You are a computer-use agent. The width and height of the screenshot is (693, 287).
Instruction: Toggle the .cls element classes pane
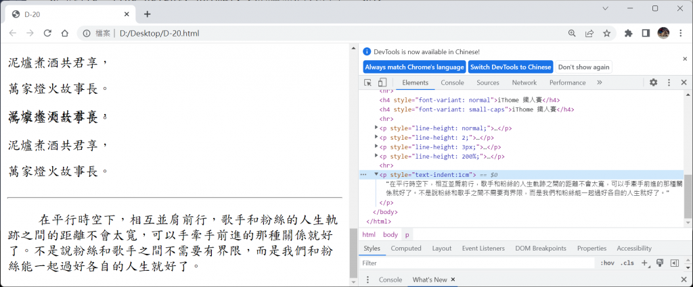pyautogui.click(x=627, y=263)
